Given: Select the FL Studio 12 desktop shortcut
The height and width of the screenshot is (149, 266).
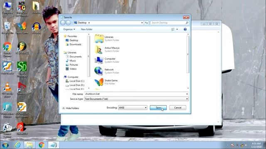Looking at the screenshot, I should point(22,48).
